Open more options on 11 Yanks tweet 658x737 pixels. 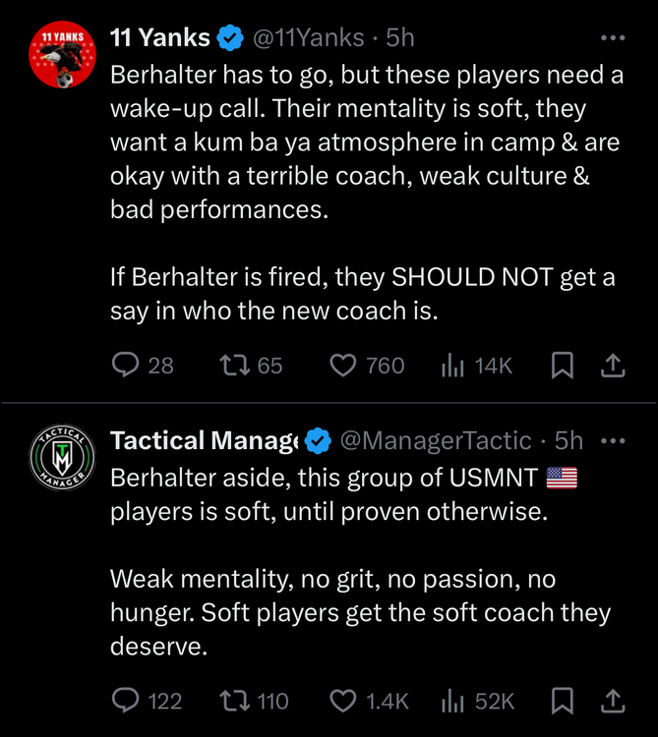pos(612,38)
